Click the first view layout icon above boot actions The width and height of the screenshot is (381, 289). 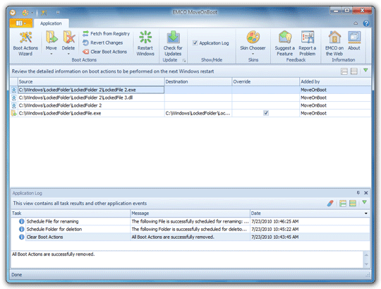point(344,71)
